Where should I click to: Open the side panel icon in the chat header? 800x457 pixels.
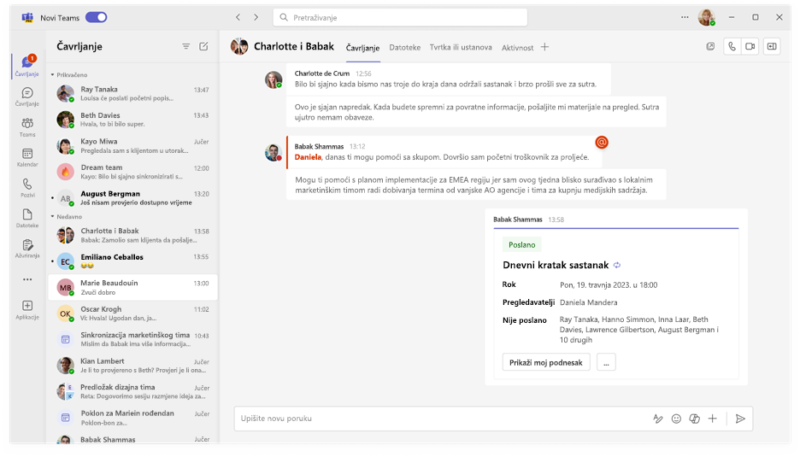[772, 46]
